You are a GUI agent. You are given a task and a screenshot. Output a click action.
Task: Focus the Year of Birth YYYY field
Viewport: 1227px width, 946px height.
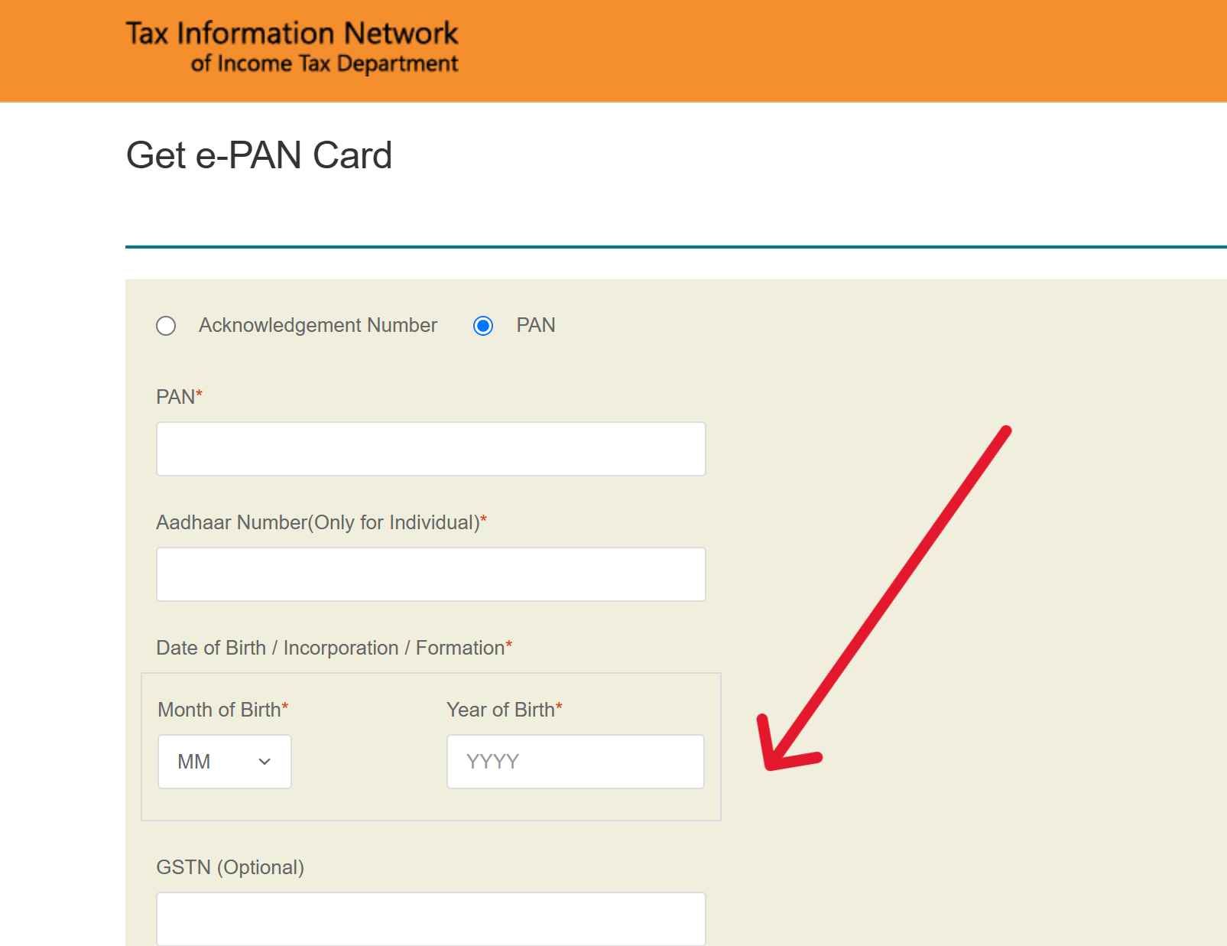click(x=575, y=762)
